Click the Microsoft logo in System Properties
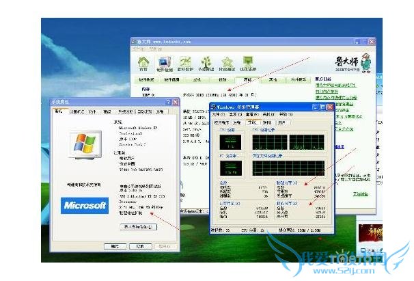 click(x=85, y=205)
